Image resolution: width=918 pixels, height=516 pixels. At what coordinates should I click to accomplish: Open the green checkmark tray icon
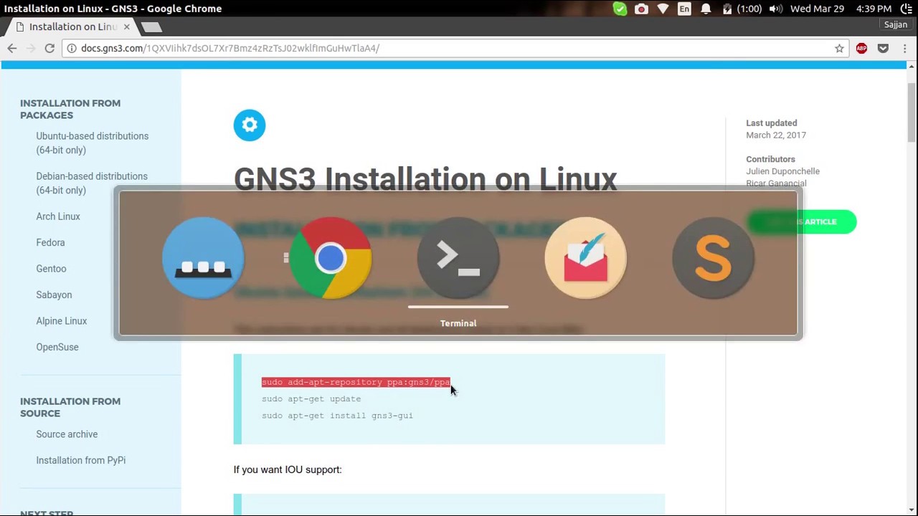620,9
